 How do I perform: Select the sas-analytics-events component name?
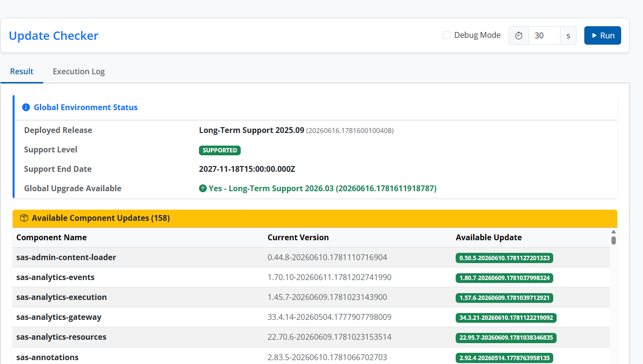pyautogui.click(x=55, y=277)
